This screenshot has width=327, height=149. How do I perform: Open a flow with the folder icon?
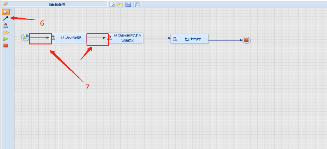[120, 4]
